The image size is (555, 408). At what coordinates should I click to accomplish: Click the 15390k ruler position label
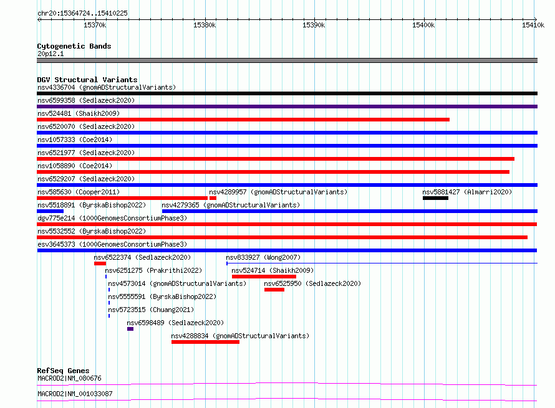pyautogui.click(x=314, y=25)
